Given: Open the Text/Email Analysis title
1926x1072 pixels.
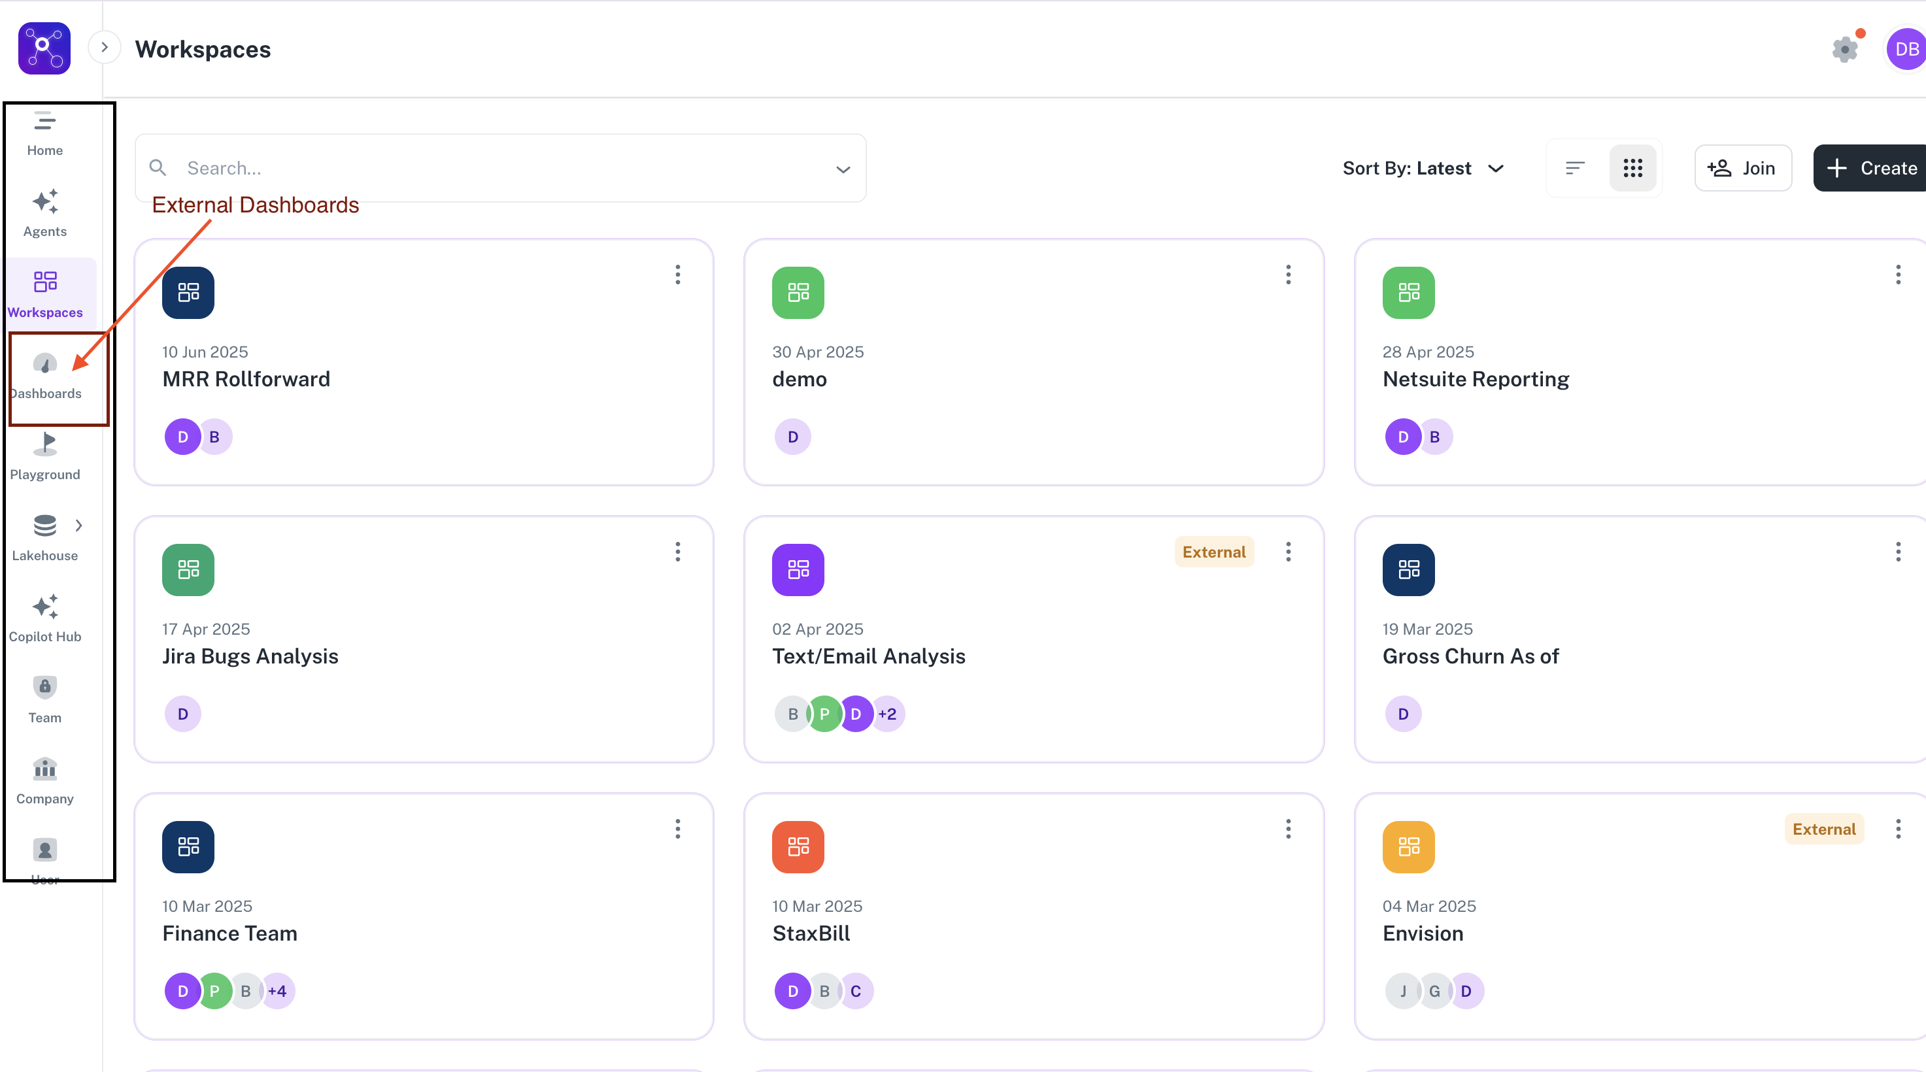Looking at the screenshot, I should (869, 656).
